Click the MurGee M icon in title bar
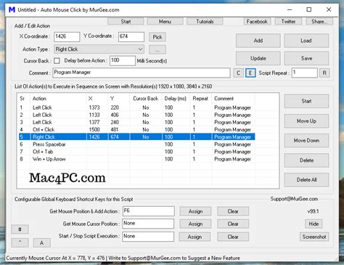344x265 pixels. coord(12,10)
